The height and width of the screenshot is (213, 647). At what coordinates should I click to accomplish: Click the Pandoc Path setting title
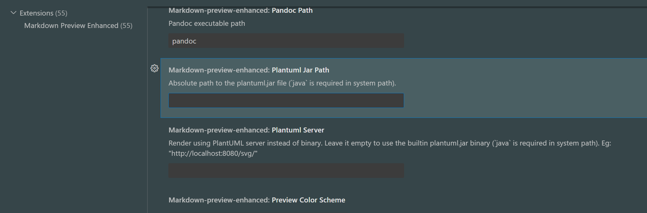coord(292,10)
